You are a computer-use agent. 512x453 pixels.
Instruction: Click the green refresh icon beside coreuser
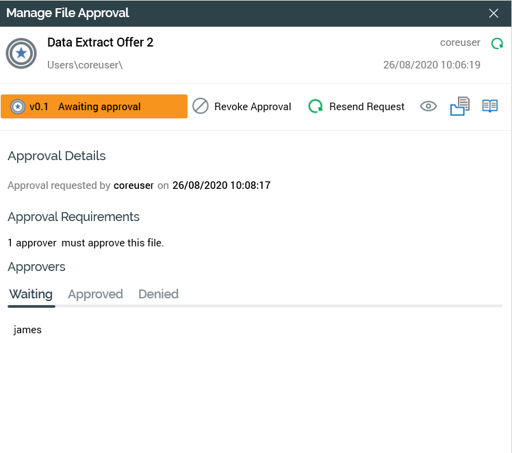(497, 43)
